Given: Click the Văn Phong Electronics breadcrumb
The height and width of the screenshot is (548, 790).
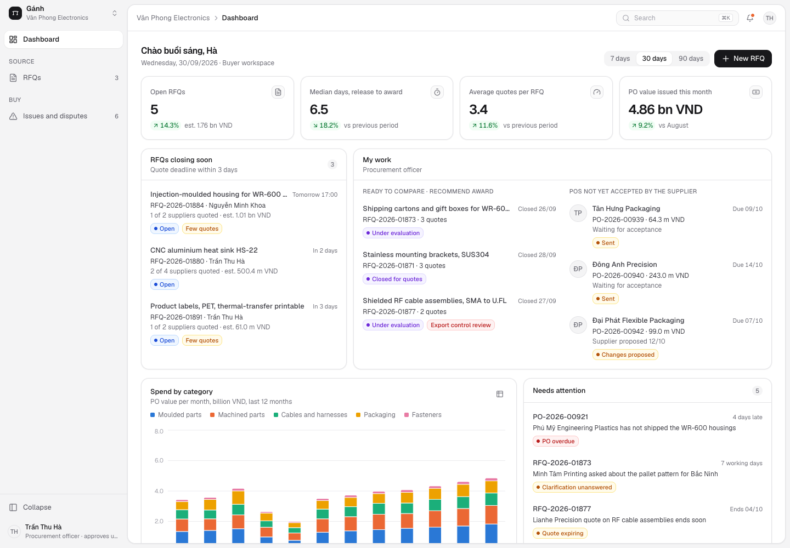Looking at the screenshot, I should pos(173,18).
